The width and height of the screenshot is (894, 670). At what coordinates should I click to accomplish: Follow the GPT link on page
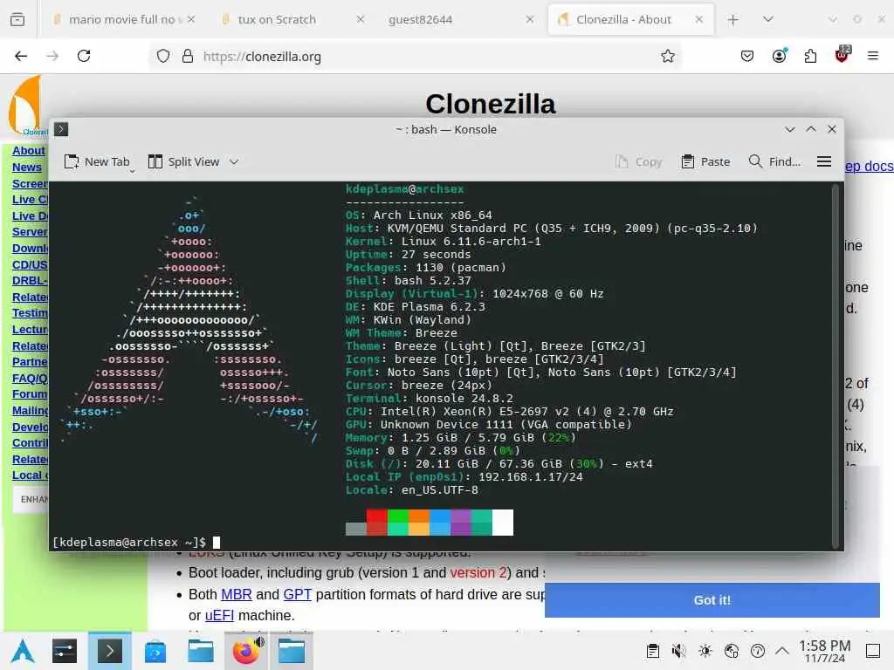[297, 594]
